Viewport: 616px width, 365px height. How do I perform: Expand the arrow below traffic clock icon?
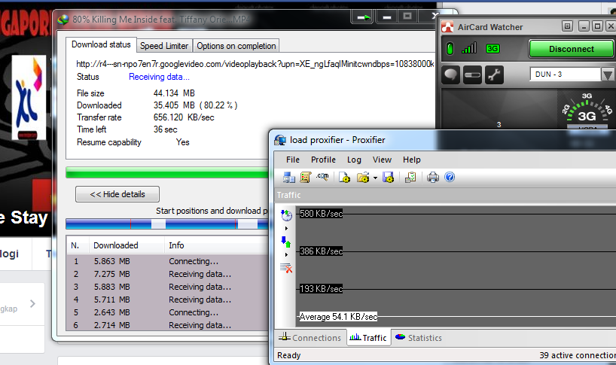click(286, 228)
